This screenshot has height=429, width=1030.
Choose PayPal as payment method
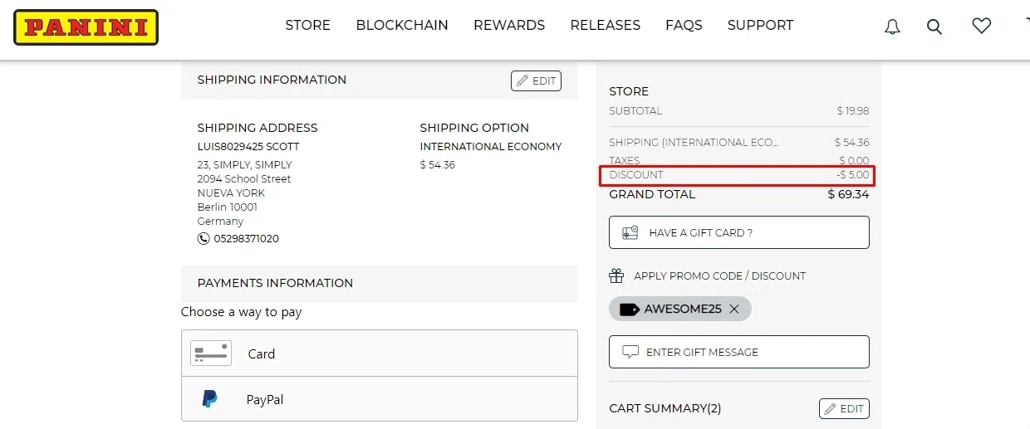click(x=380, y=399)
